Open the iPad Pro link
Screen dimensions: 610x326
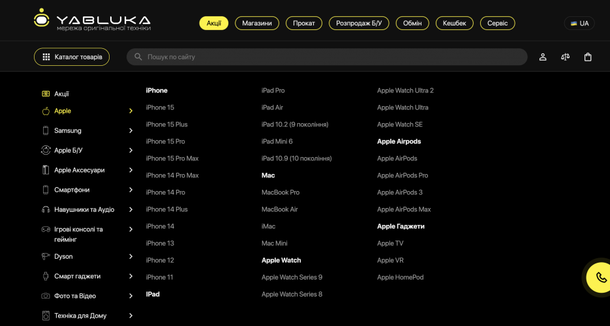tap(273, 91)
